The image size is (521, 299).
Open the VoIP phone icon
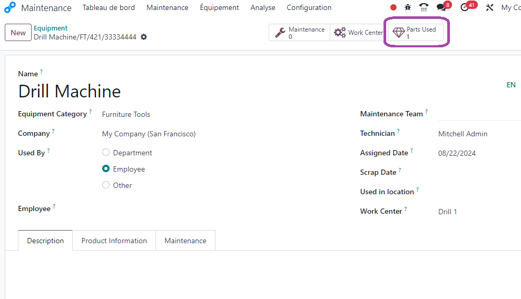tap(424, 7)
